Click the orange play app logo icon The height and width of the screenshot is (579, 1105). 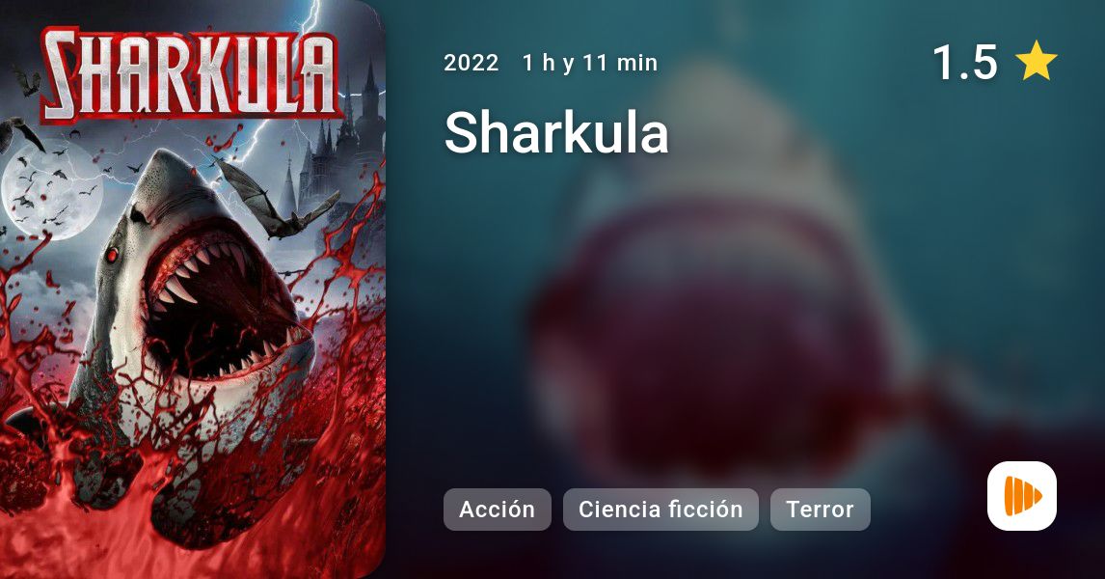tap(1022, 496)
